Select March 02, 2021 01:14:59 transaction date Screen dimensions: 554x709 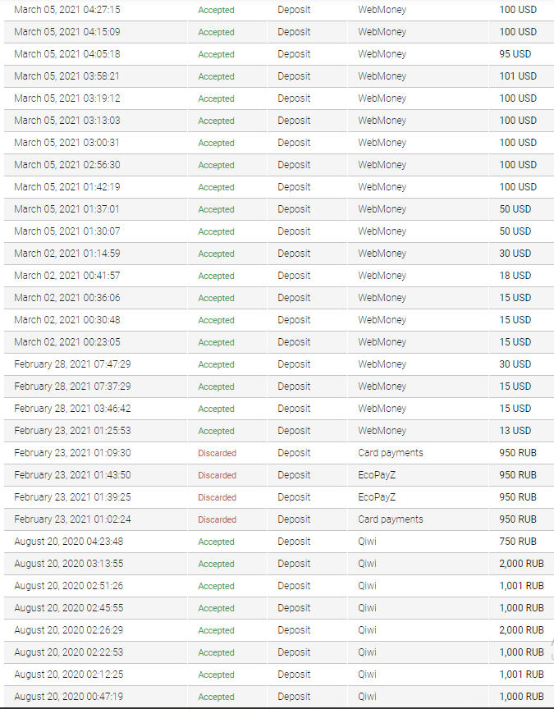click(x=67, y=254)
